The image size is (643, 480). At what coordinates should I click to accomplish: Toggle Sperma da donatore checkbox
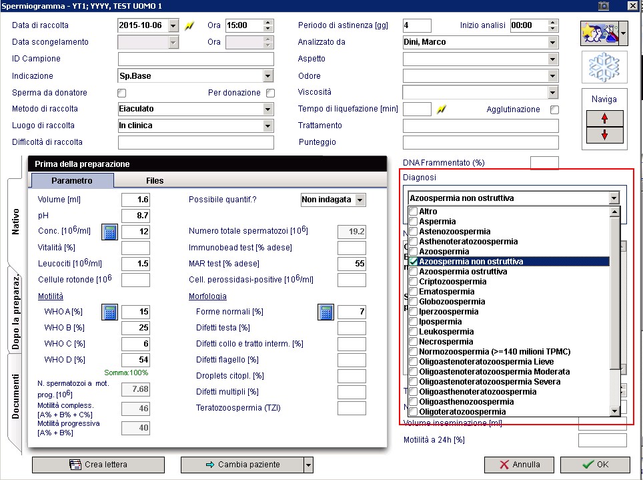(122, 93)
